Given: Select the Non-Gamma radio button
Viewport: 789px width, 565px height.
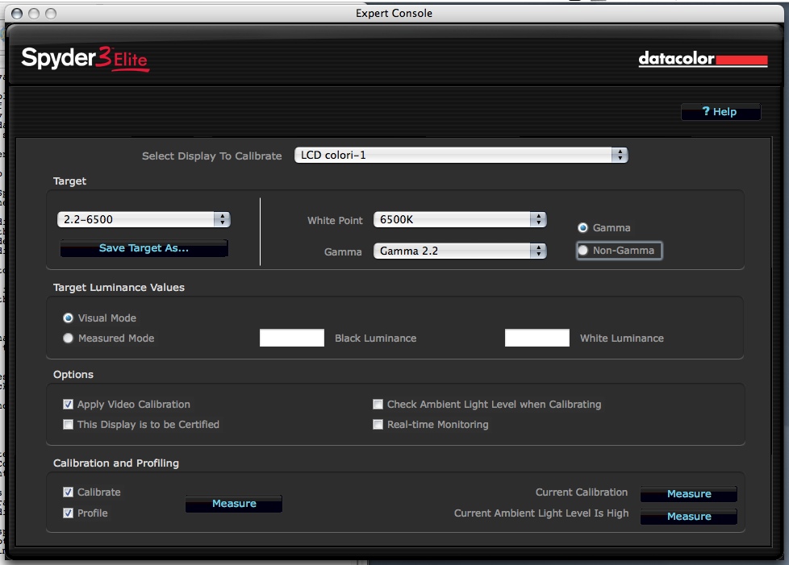Looking at the screenshot, I should 583,251.
